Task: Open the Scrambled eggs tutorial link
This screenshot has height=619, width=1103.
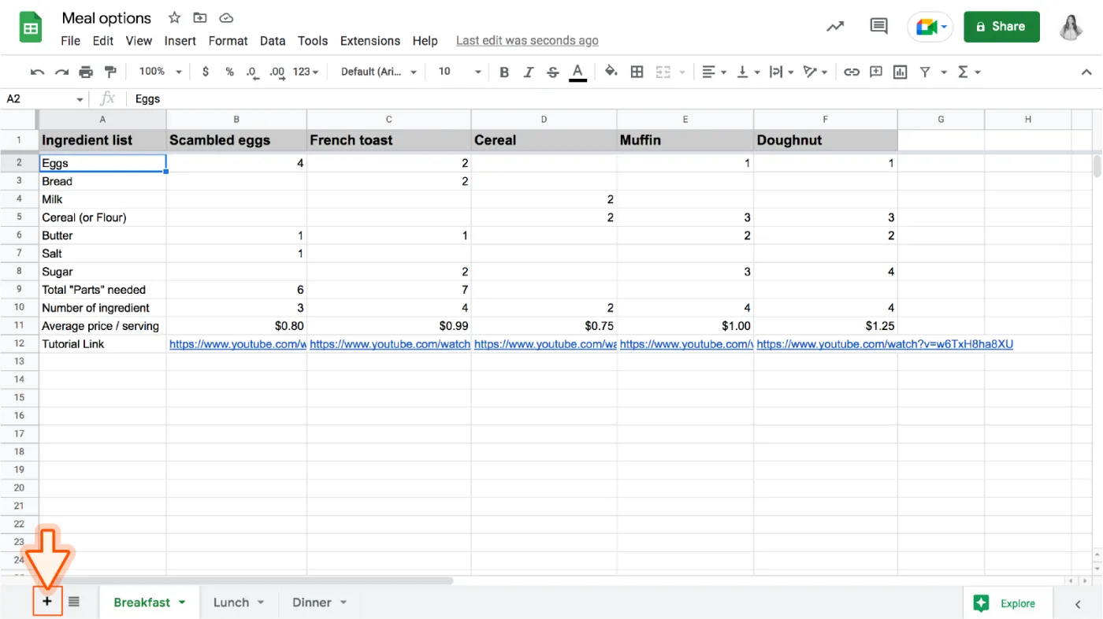Action: tap(237, 344)
